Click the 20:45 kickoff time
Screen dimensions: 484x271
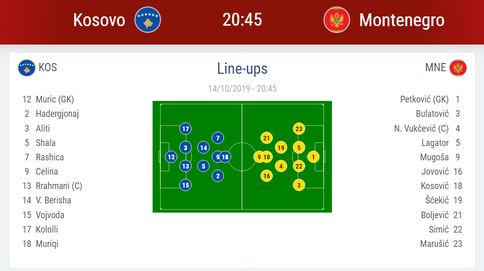tap(243, 19)
